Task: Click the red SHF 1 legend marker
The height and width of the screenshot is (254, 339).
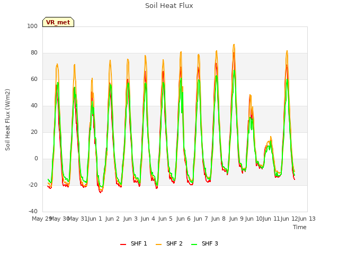Action: tap(123, 244)
